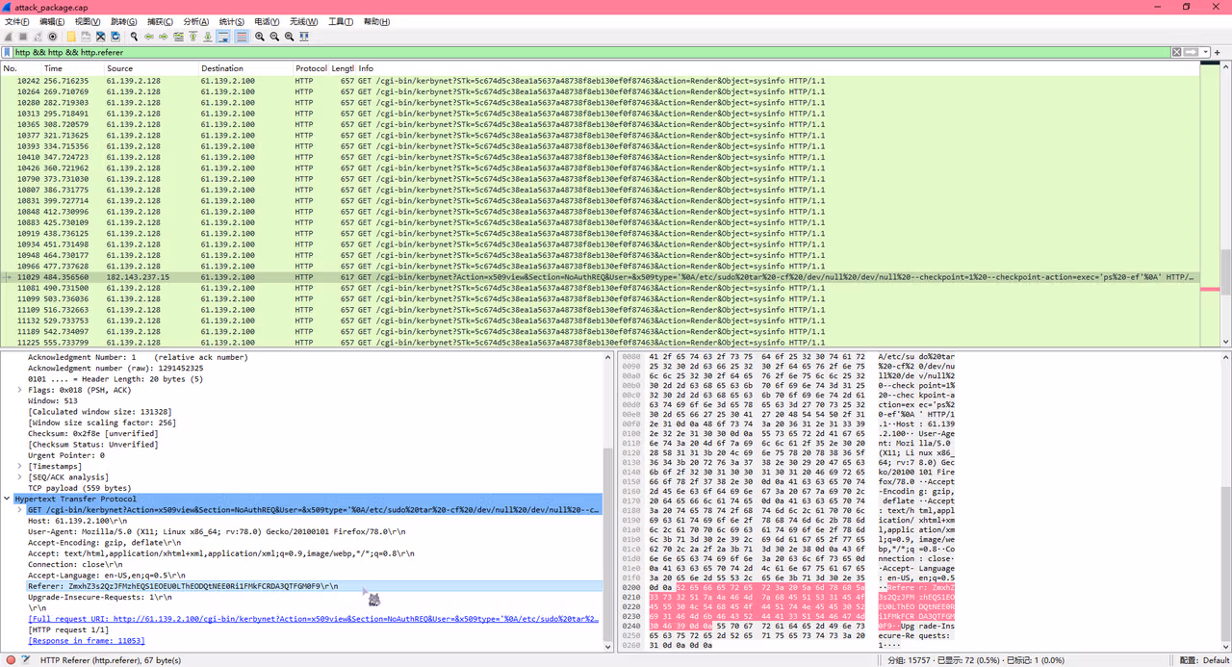Open capture file properties icon in status bar

click(x=26, y=660)
